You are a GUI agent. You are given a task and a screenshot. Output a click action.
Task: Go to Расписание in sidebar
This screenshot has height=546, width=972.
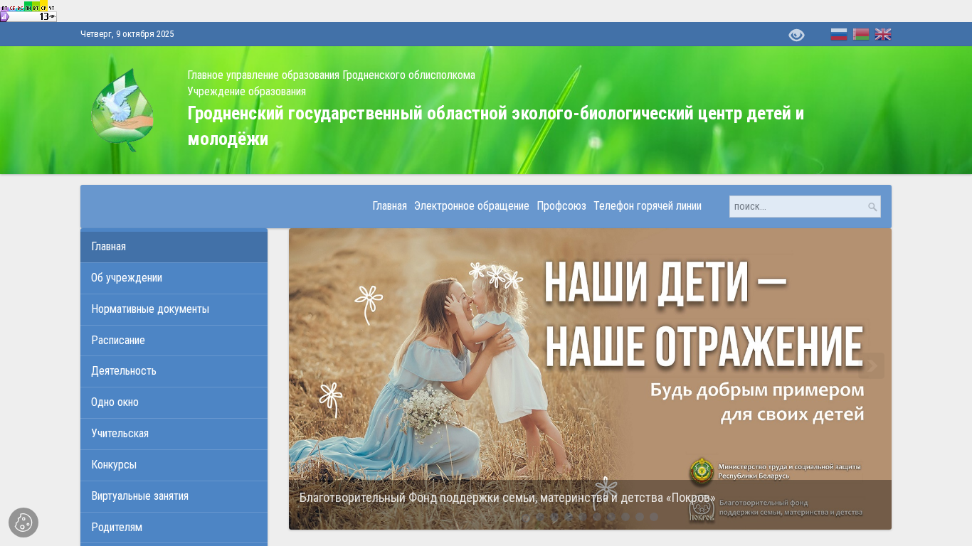[174, 341]
